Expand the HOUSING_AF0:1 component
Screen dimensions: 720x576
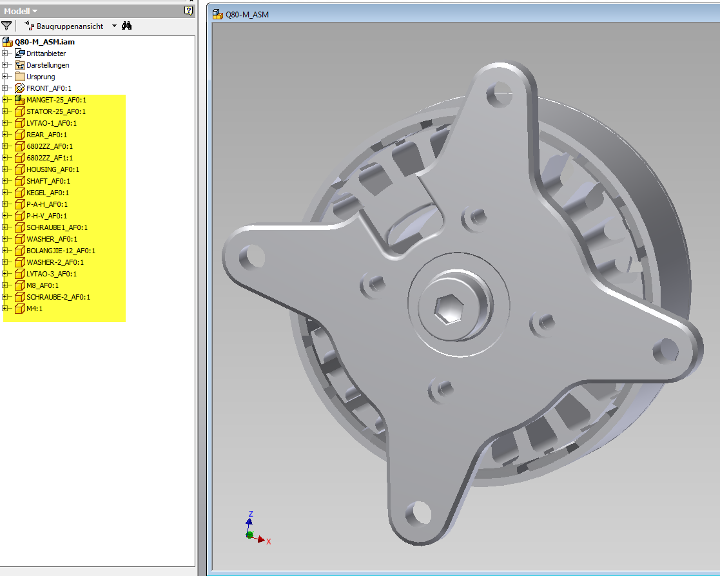pos(5,169)
